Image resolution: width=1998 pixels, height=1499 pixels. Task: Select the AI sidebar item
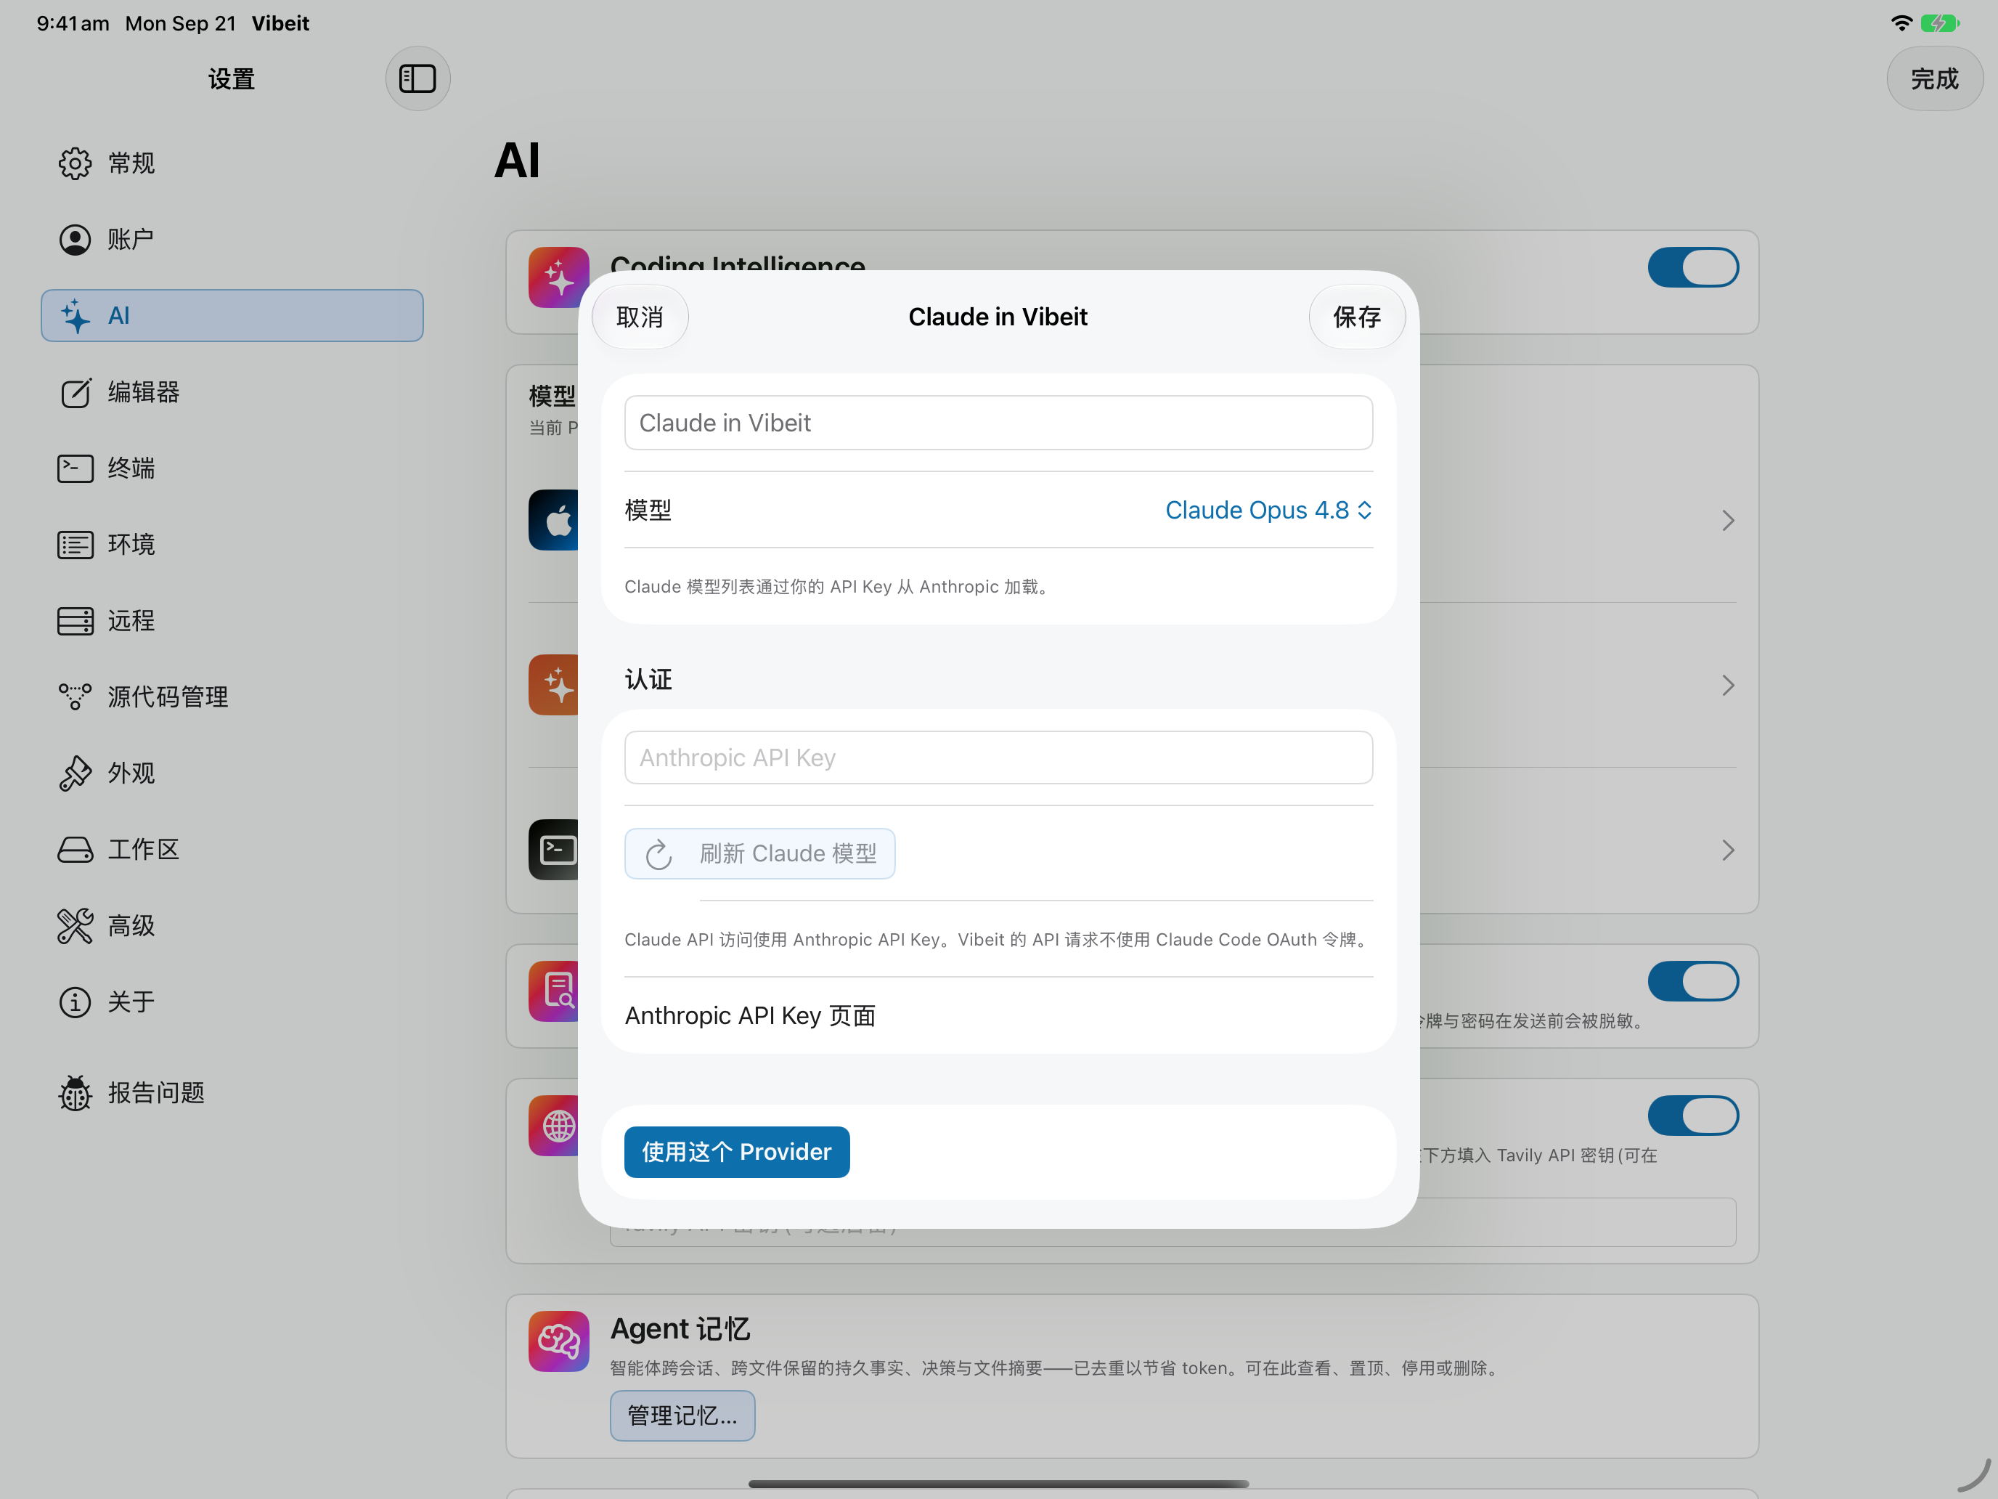pyautogui.click(x=231, y=315)
